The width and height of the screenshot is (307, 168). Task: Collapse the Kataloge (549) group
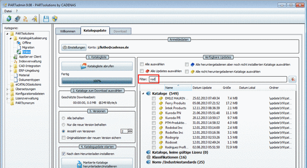(x=143, y=94)
